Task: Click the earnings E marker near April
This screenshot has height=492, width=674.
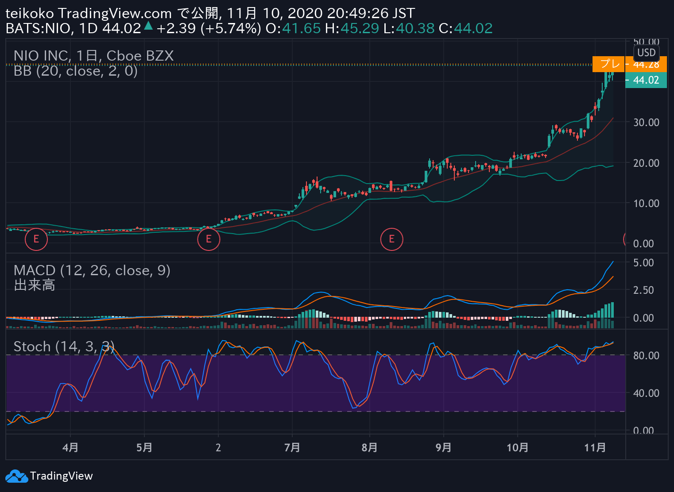Action: pos(36,239)
